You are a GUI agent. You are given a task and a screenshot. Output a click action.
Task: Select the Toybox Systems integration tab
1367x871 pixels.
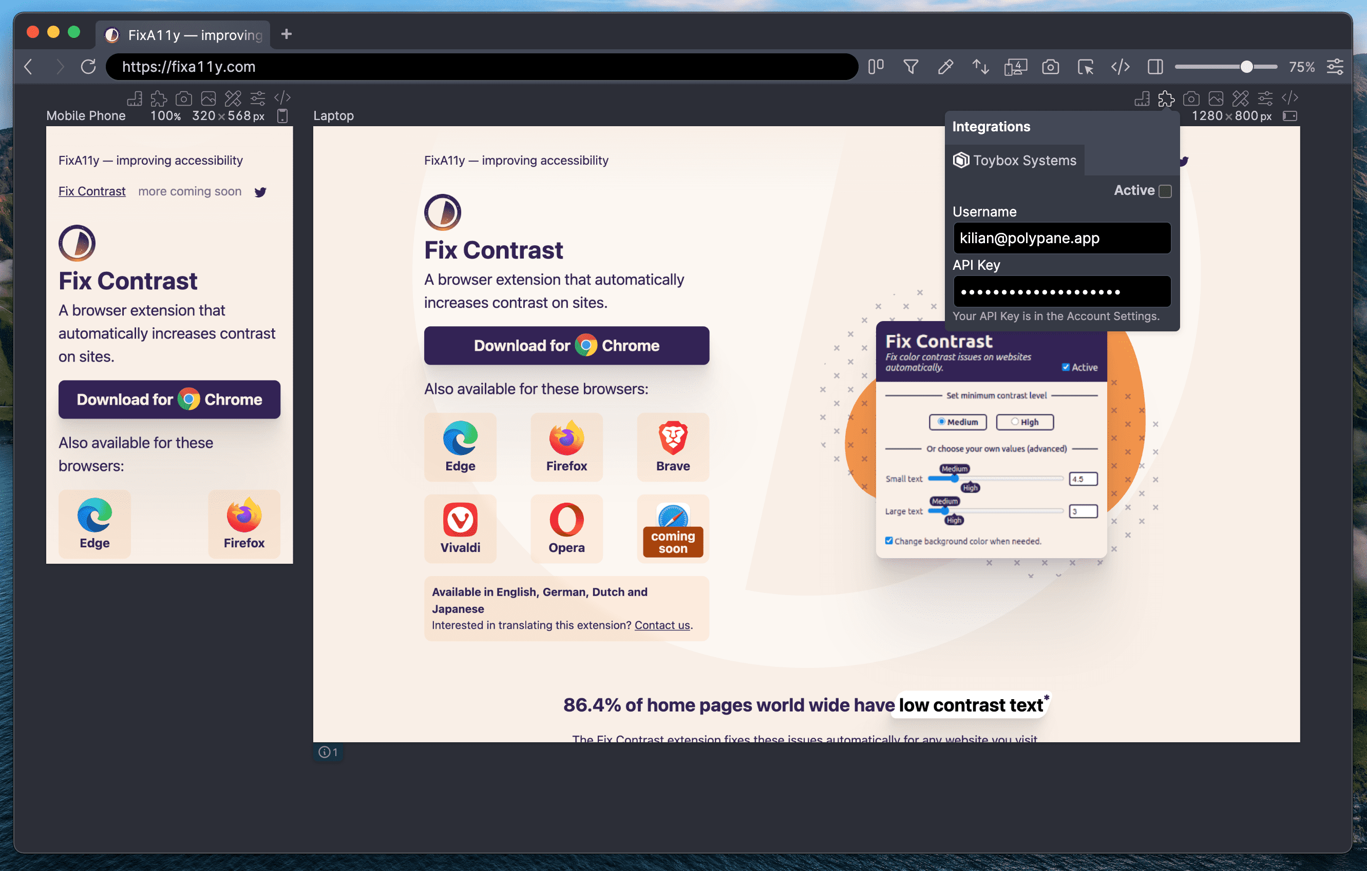click(x=1014, y=161)
